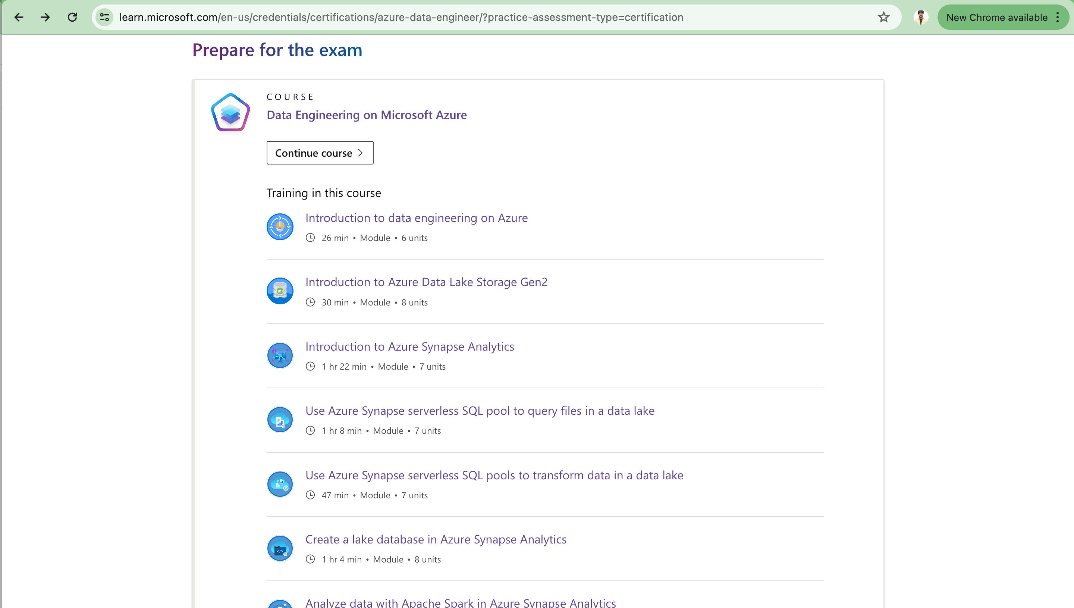Click clock icon beside 1 hr 4 min
1074x608 pixels.
[x=310, y=559]
